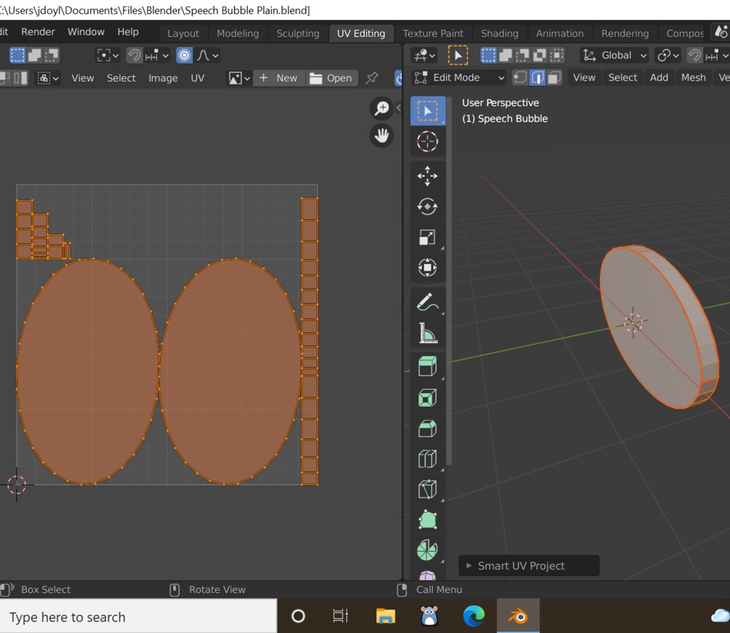Click the UV editor pan hand icon
The height and width of the screenshot is (633, 730).
click(382, 136)
